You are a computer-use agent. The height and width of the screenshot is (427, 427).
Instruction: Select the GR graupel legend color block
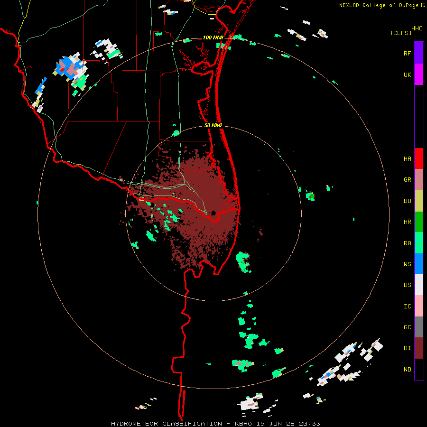tap(419, 180)
